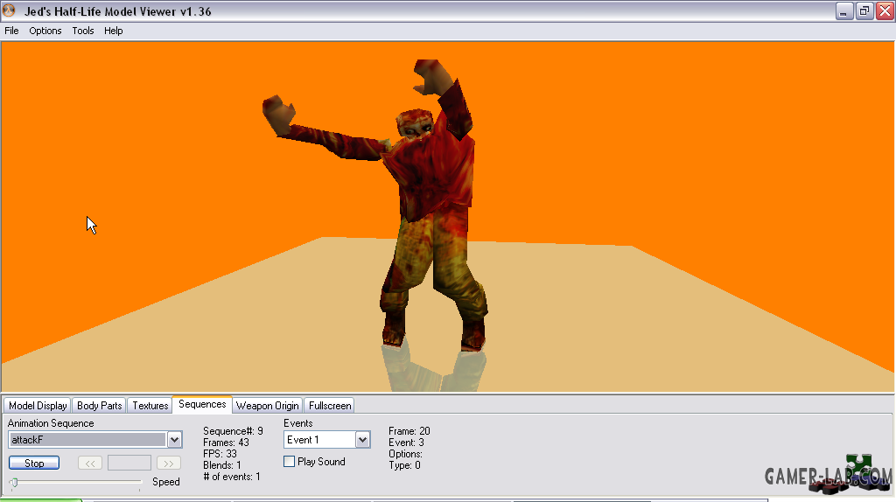The width and height of the screenshot is (896, 502).
Task: Stop the animation playback
Action: (x=34, y=464)
